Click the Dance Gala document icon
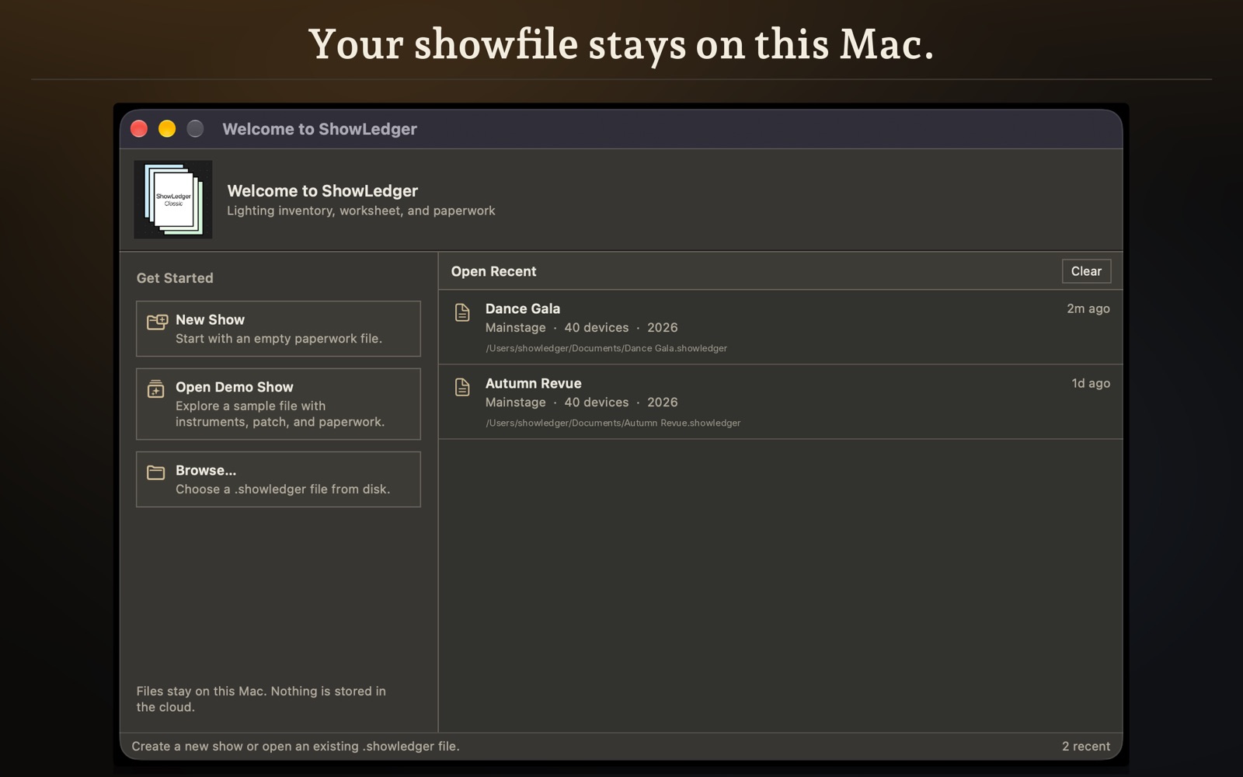The width and height of the screenshot is (1243, 777). point(462,312)
